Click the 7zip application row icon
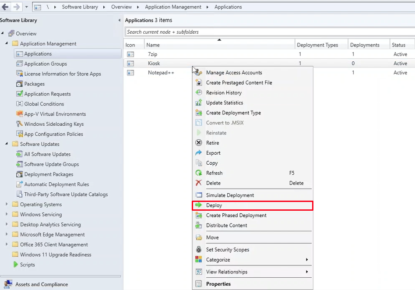415x290 pixels. pos(130,54)
